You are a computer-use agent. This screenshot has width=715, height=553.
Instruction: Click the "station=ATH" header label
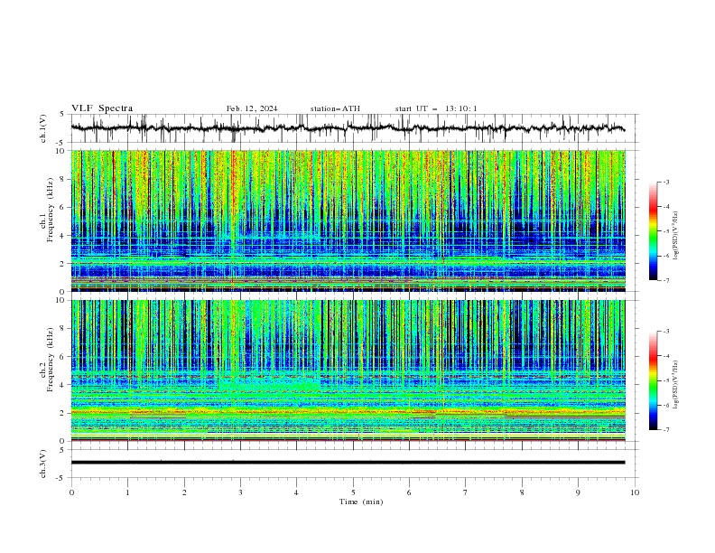tap(335, 108)
